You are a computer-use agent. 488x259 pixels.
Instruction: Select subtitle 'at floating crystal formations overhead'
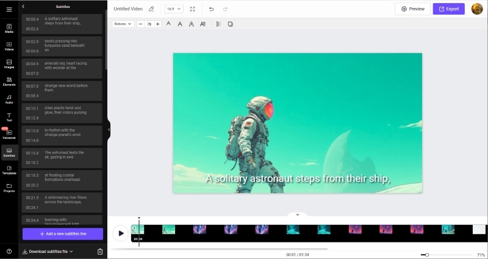[62, 180]
